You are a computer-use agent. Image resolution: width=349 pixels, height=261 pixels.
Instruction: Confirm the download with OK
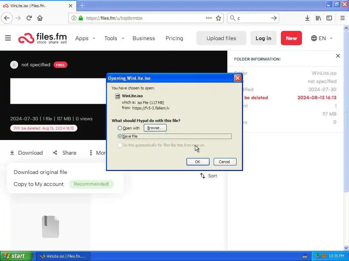coord(198,162)
